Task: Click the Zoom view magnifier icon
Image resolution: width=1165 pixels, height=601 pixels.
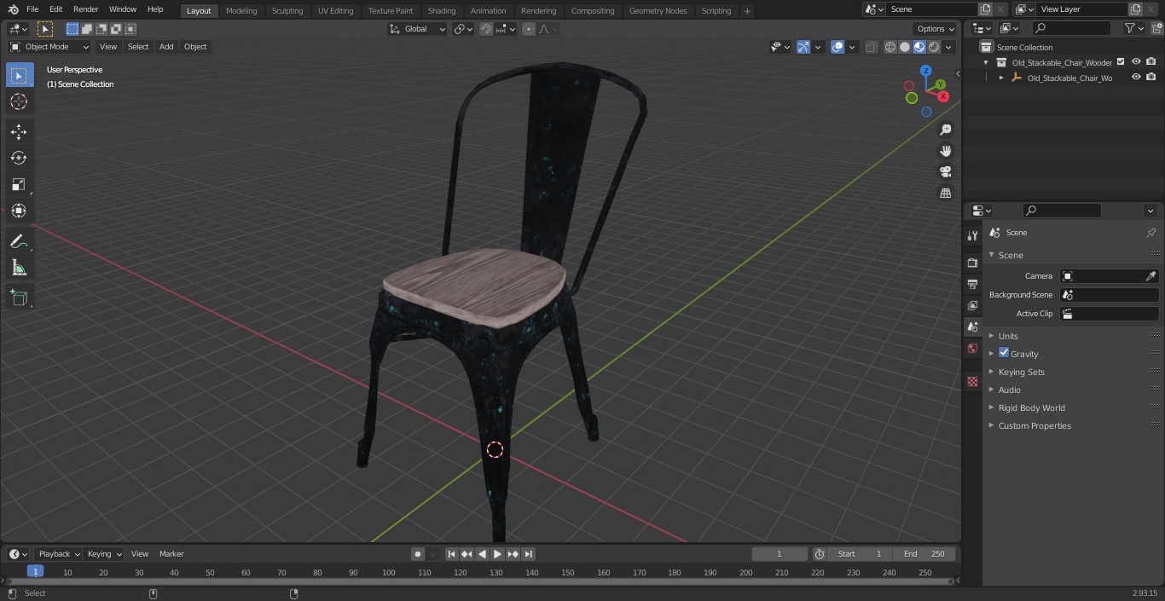Action: coord(946,130)
